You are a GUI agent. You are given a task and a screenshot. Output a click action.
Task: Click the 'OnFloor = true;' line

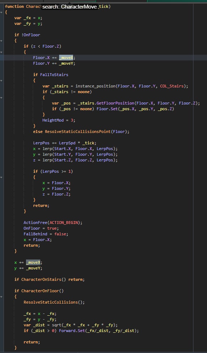click(x=41, y=228)
